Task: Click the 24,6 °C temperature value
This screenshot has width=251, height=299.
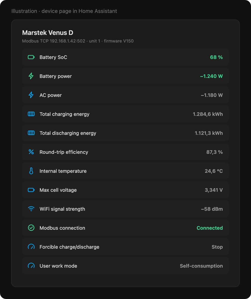Action: click(x=214, y=171)
